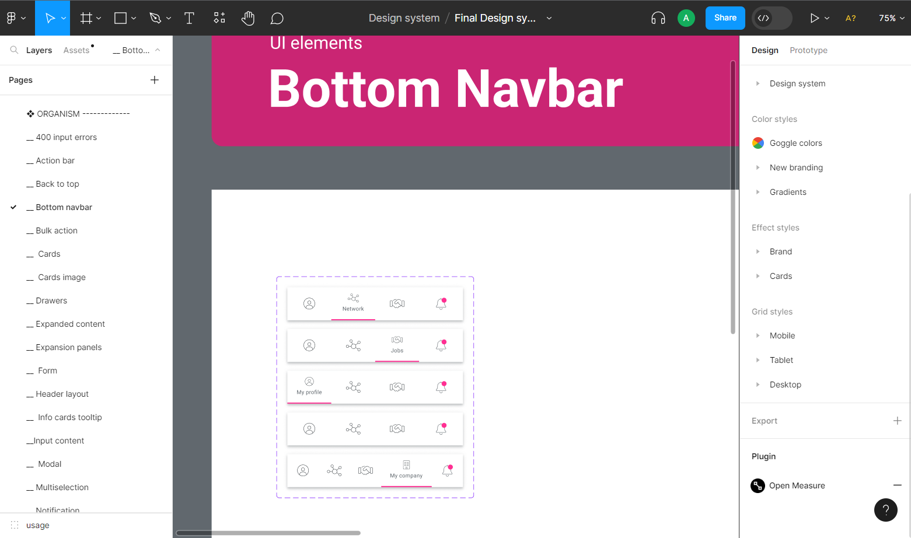Remove the Open Measure plugin with minus

(898, 485)
